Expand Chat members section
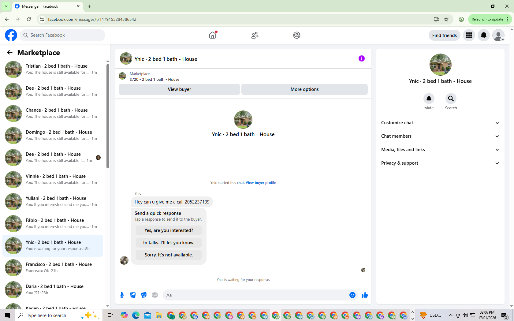 point(440,136)
